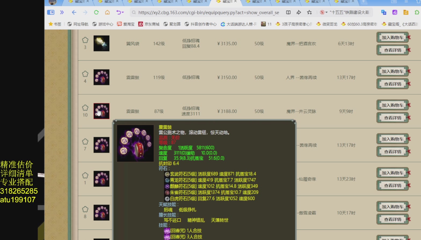
Task: Open the purple pen extension icon
Action: [394, 12]
